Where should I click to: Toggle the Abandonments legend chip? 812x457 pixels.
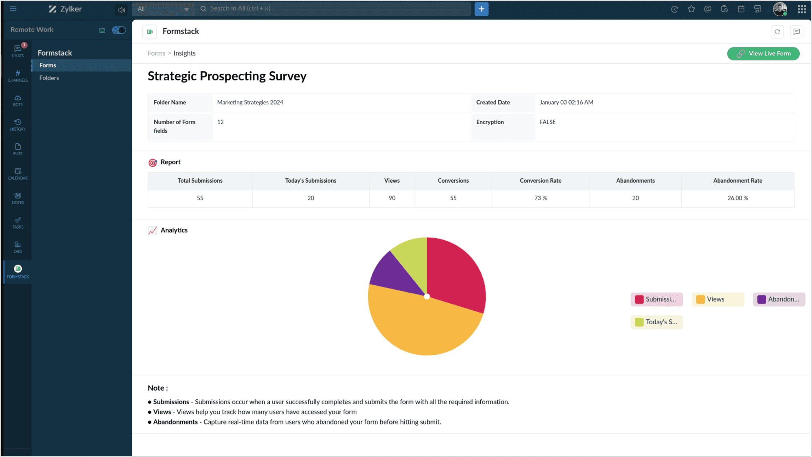click(778, 299)
